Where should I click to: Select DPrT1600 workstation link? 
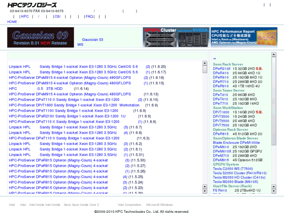pyautogui.click(x=221, y=112)
